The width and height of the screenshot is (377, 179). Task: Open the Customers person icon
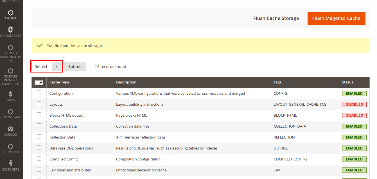[11, 162]
